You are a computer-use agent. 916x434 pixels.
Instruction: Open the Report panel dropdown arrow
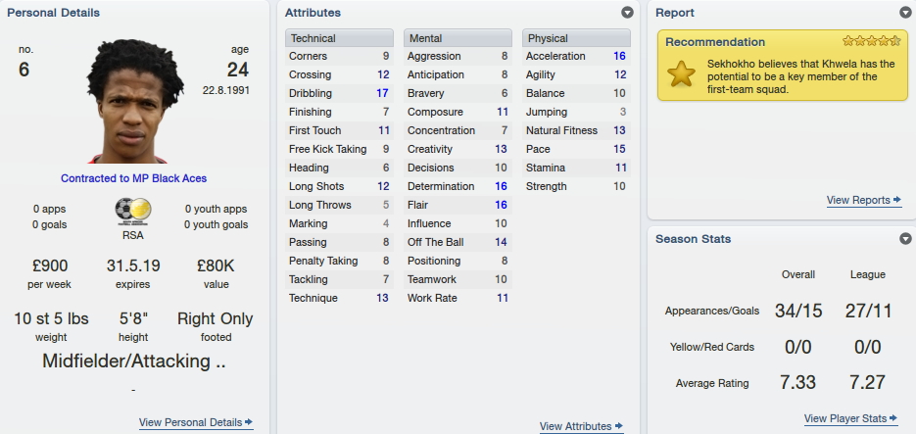[905, 13]
